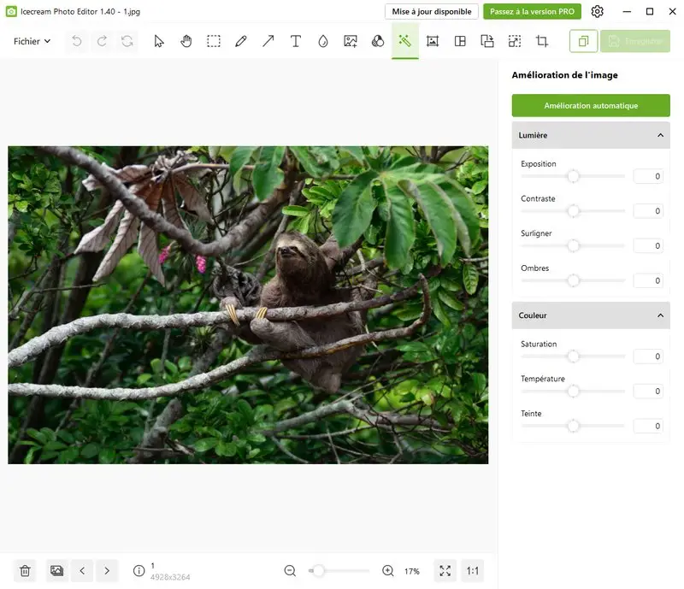
Task: Open the settings gear icon
Action: click(x=597, y=11)
